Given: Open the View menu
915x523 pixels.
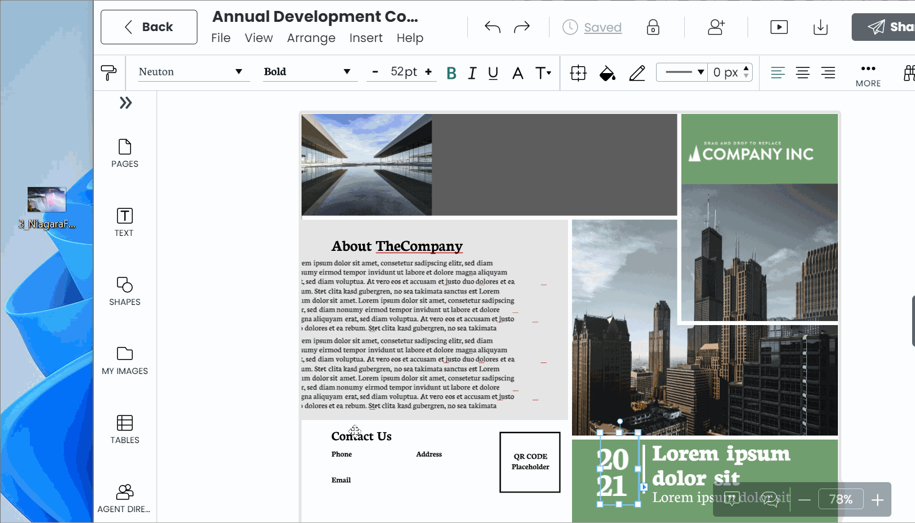Looking at the screenshot, I should 258,38.
